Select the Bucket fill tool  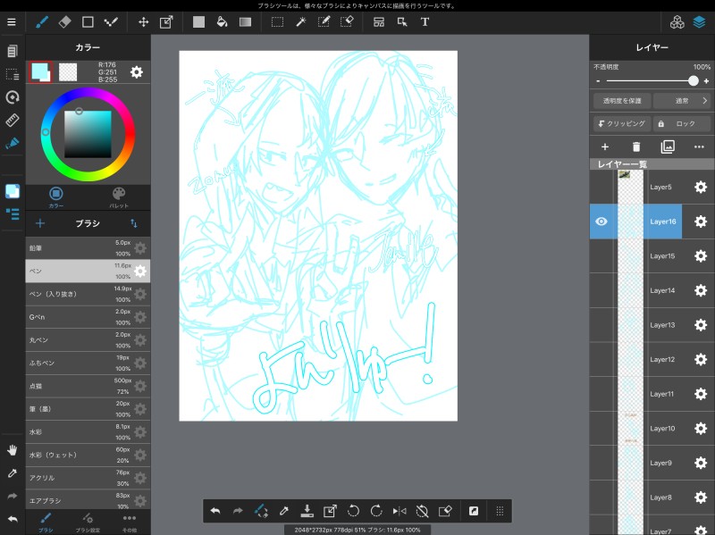[x=222, y=21]
